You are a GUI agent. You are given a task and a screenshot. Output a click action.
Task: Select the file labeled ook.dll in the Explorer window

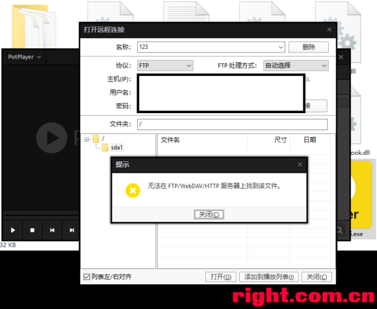(360, 153)
